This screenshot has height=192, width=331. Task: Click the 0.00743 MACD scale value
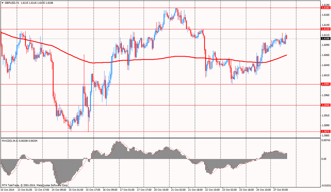click(x=325, y=140)
